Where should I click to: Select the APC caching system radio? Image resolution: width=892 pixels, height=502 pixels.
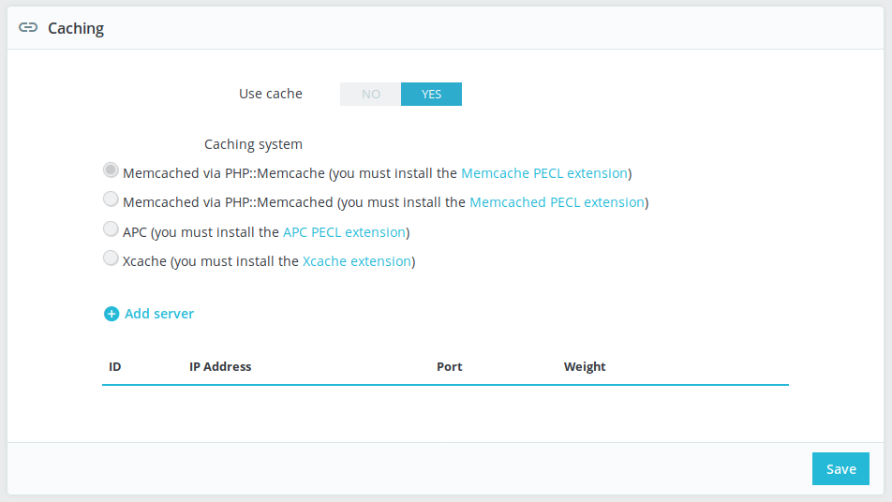[111, 229]
